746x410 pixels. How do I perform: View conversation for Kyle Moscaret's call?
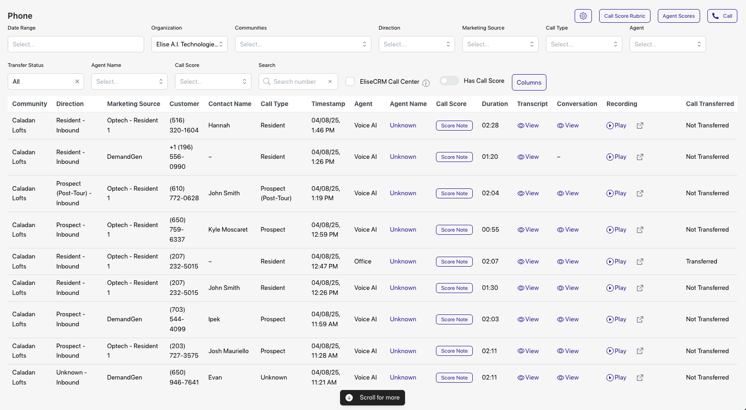pos(568,230)
